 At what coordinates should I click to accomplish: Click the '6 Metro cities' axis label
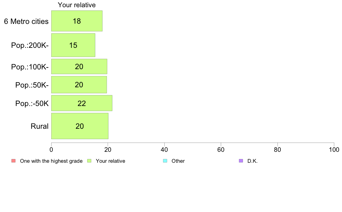click(x=26, y=21)
